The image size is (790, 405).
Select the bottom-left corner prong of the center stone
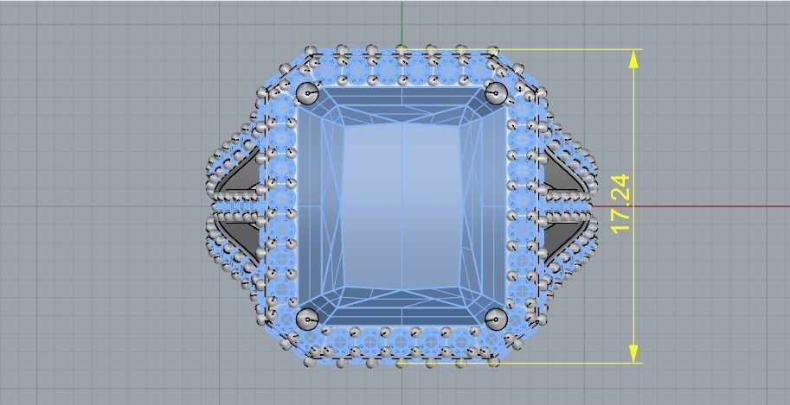[x=307, y=319]
